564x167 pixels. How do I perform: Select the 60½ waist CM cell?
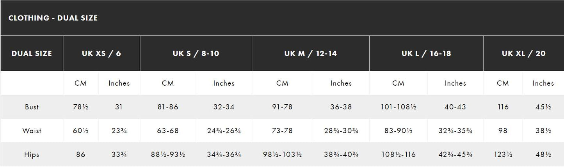tap(80, 131)
